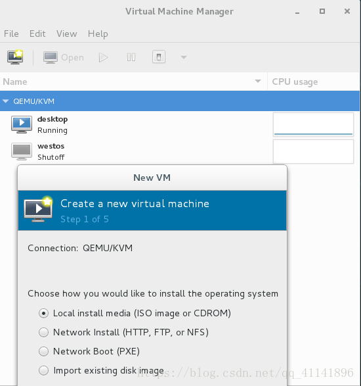Open the Edit menu
Image resolution: width=361 pixels, height=386 pixels.
pyautogui.click(x=37, y=34)
